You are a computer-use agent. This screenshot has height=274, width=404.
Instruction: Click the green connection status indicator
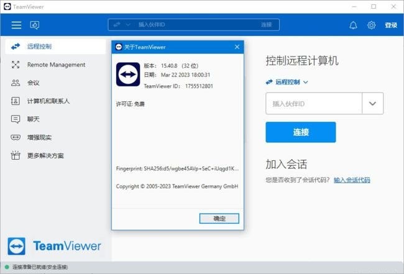tap(7, 267)
